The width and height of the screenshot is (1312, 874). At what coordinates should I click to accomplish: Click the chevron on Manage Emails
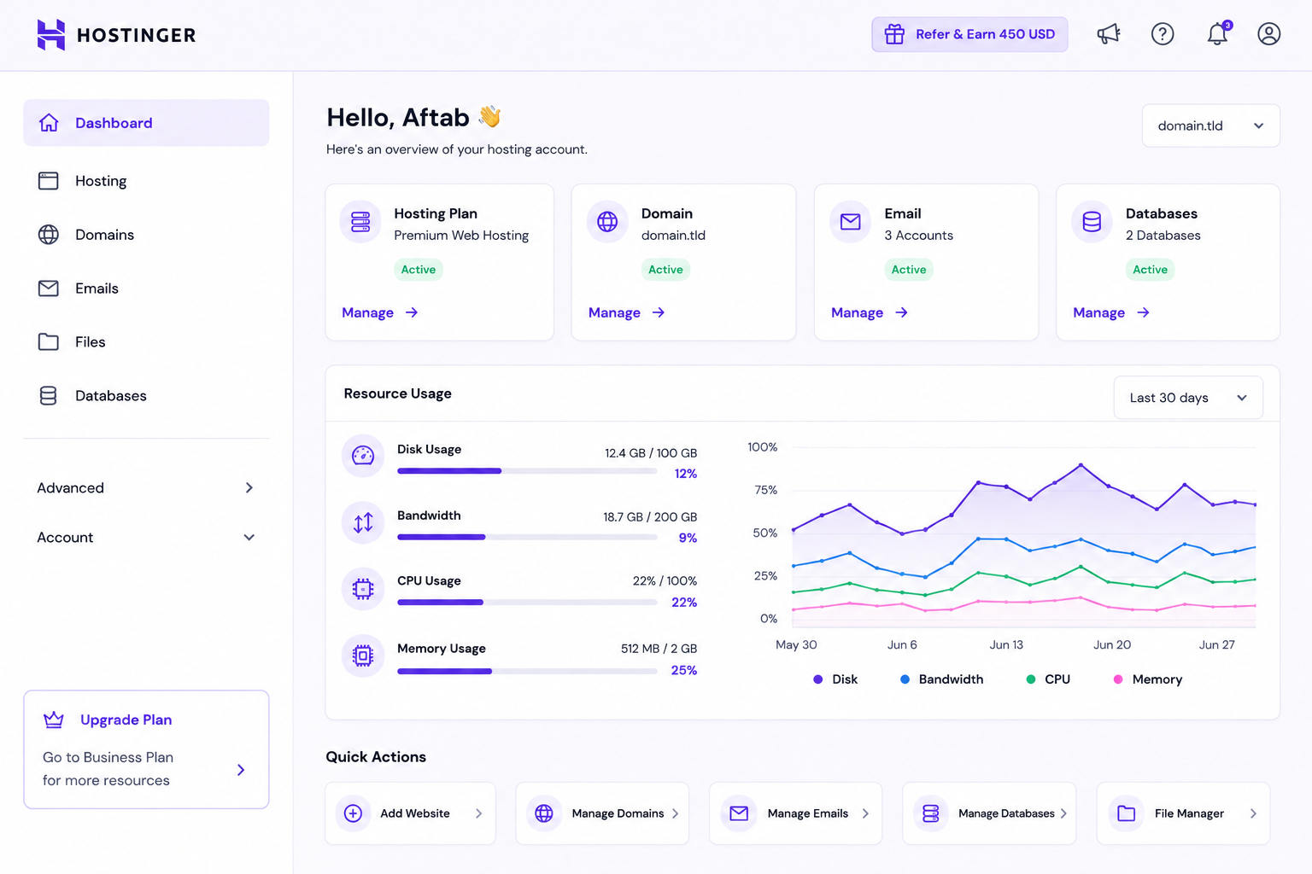coord(865,813)
